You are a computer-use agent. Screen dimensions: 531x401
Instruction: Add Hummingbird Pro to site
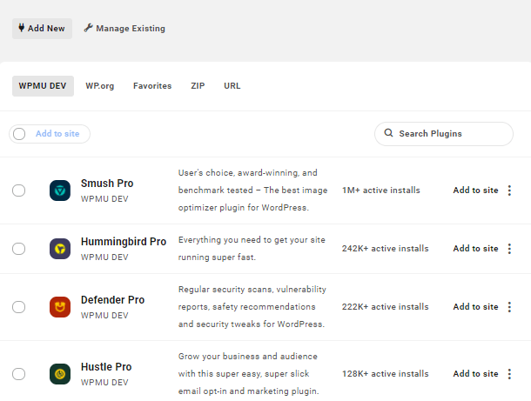475,249
